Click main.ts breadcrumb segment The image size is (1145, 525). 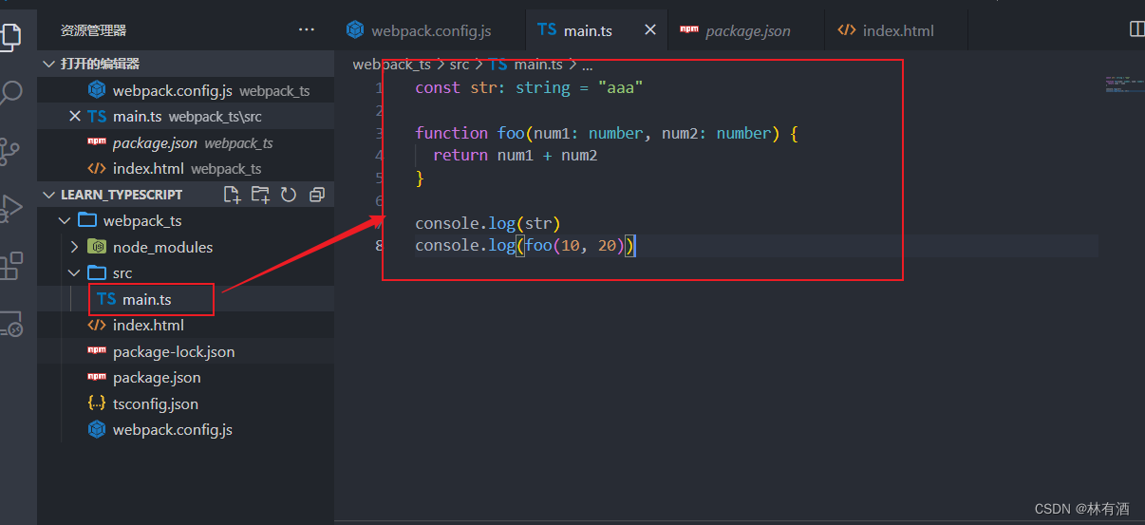538,65
